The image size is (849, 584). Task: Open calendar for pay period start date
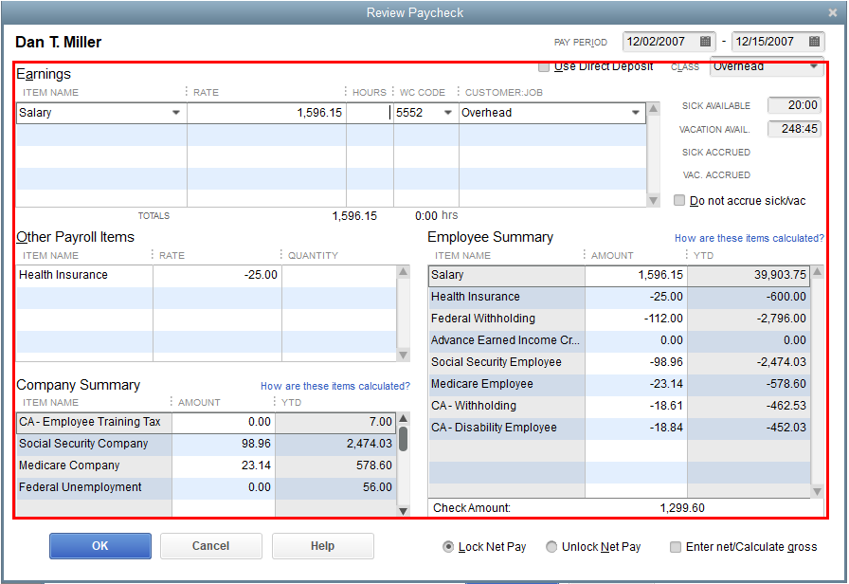tap(706, 42)
